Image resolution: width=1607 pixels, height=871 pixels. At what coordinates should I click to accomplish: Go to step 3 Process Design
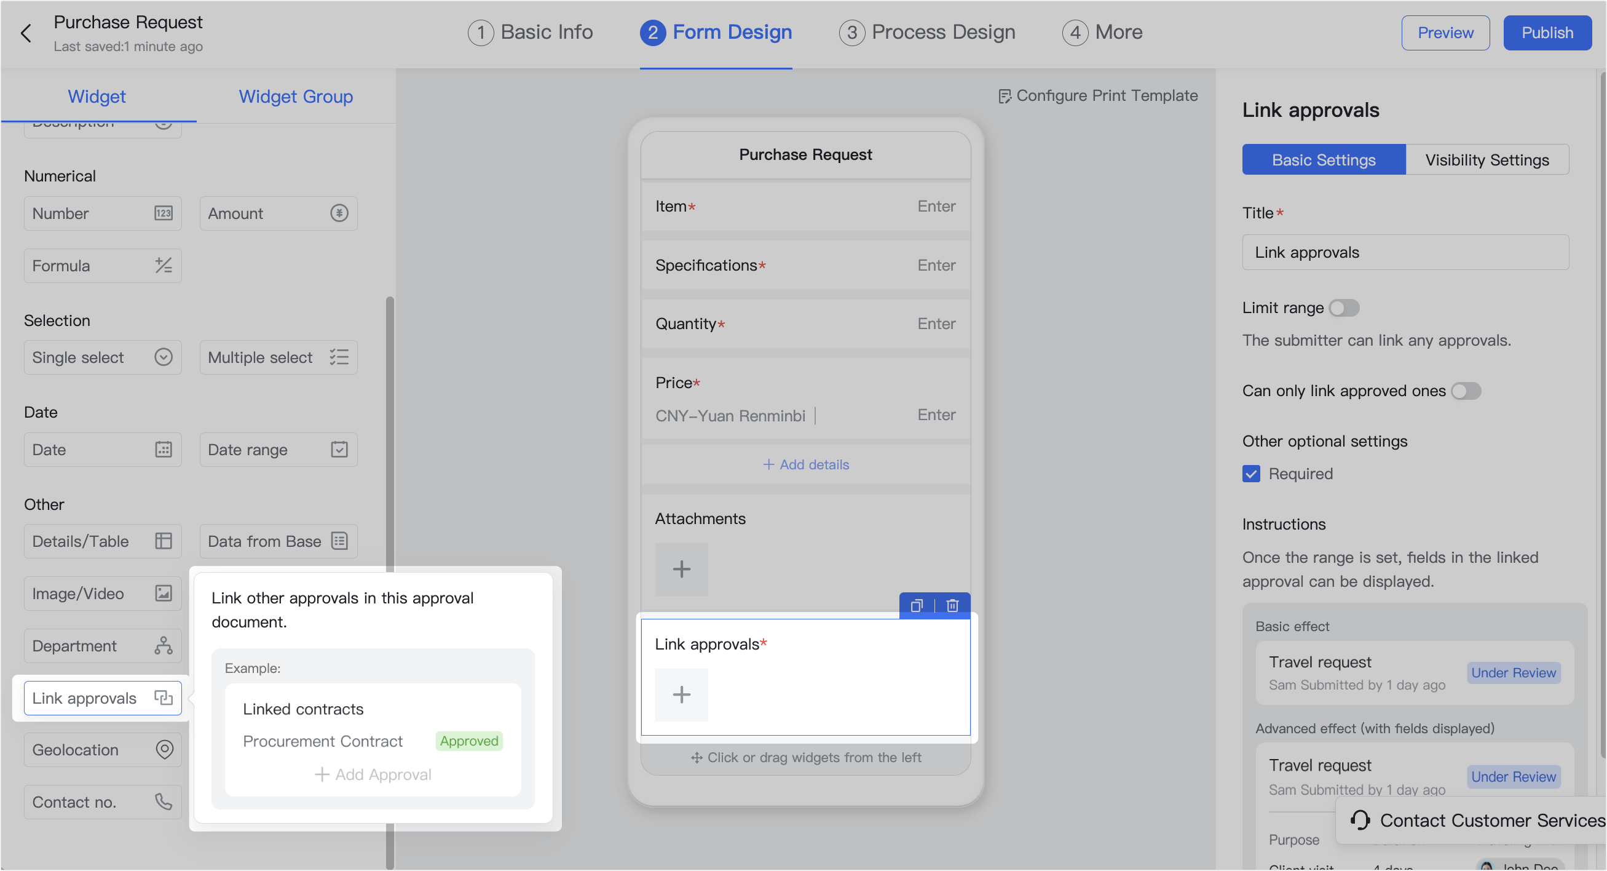[x=927, y=33]
